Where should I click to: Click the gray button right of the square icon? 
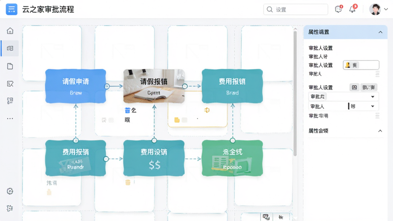(369, 87)
